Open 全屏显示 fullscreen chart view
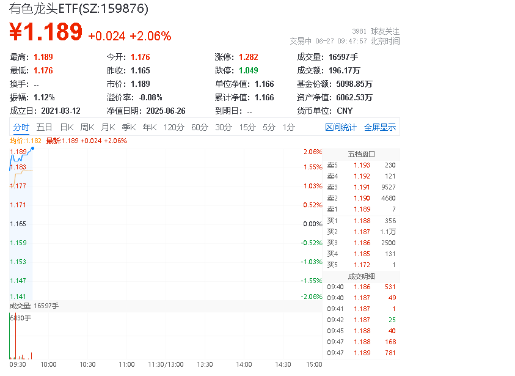 click(380, 127)
